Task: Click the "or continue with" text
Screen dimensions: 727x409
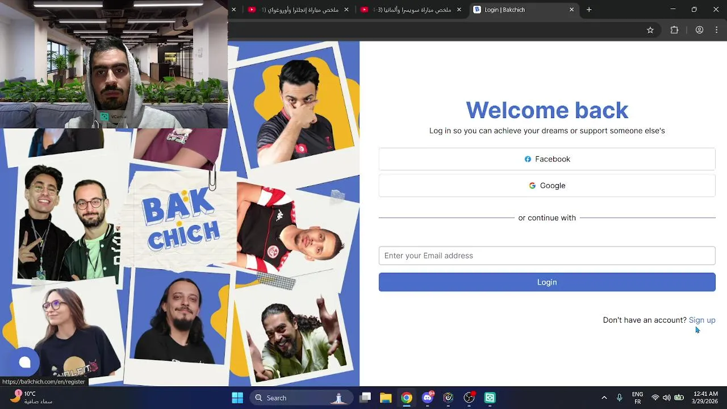Action: point(547,218)
